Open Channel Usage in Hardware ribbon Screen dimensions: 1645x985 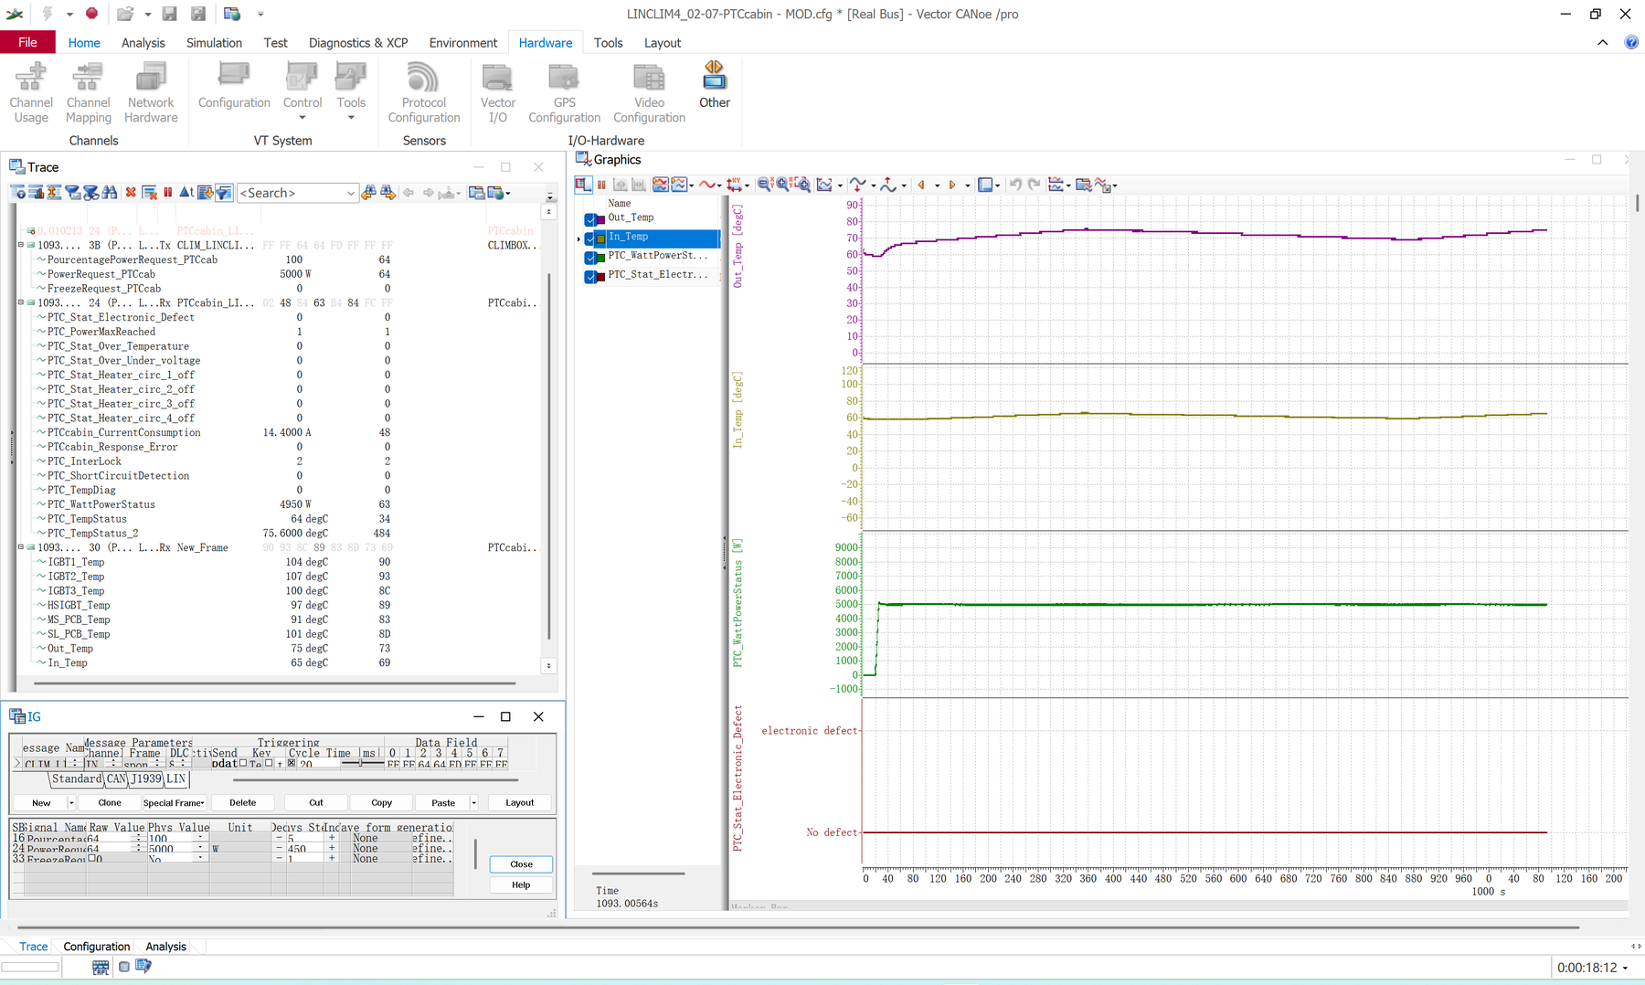[x=31, y=92]
